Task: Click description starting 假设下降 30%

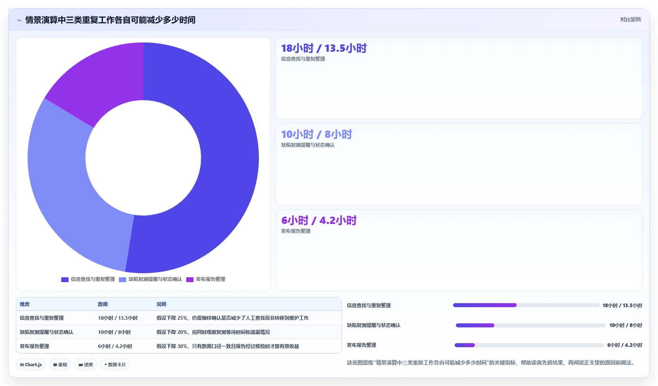Action: click(228, 346)
